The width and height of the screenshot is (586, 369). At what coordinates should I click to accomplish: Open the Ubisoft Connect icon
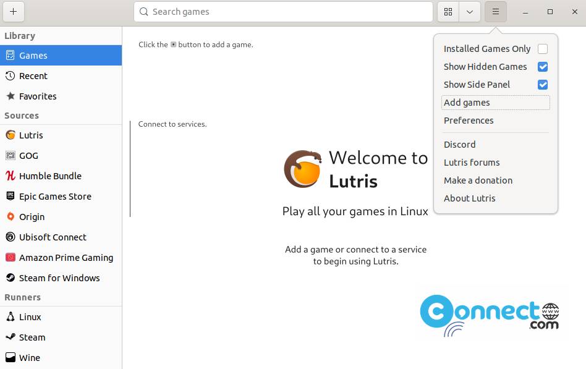pos(11,237)
